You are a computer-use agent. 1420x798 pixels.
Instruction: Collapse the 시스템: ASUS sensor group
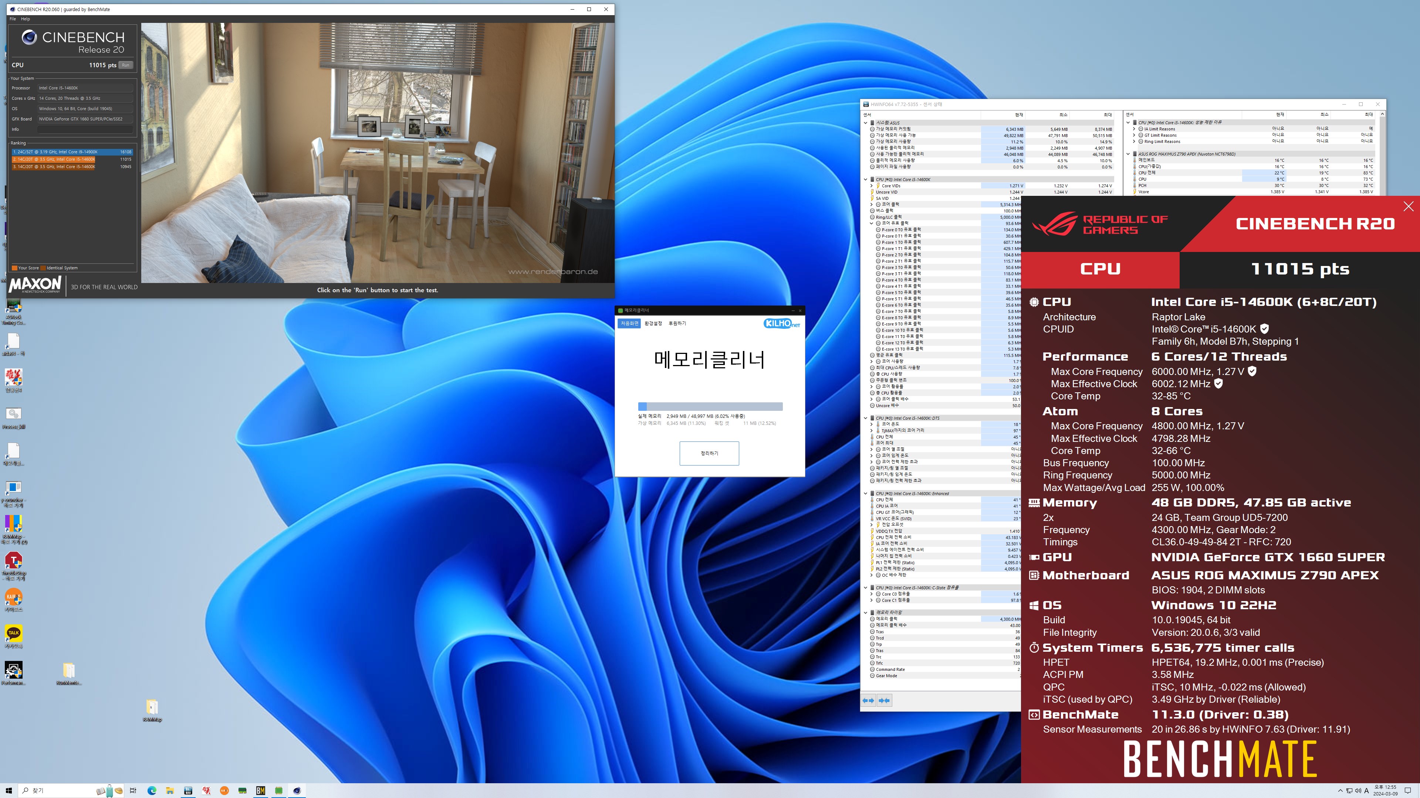point(865,123)
